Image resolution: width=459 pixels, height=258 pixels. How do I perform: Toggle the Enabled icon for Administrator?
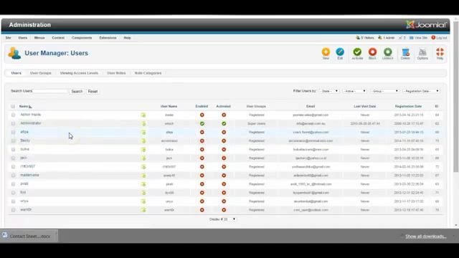(x=202, y=124)
